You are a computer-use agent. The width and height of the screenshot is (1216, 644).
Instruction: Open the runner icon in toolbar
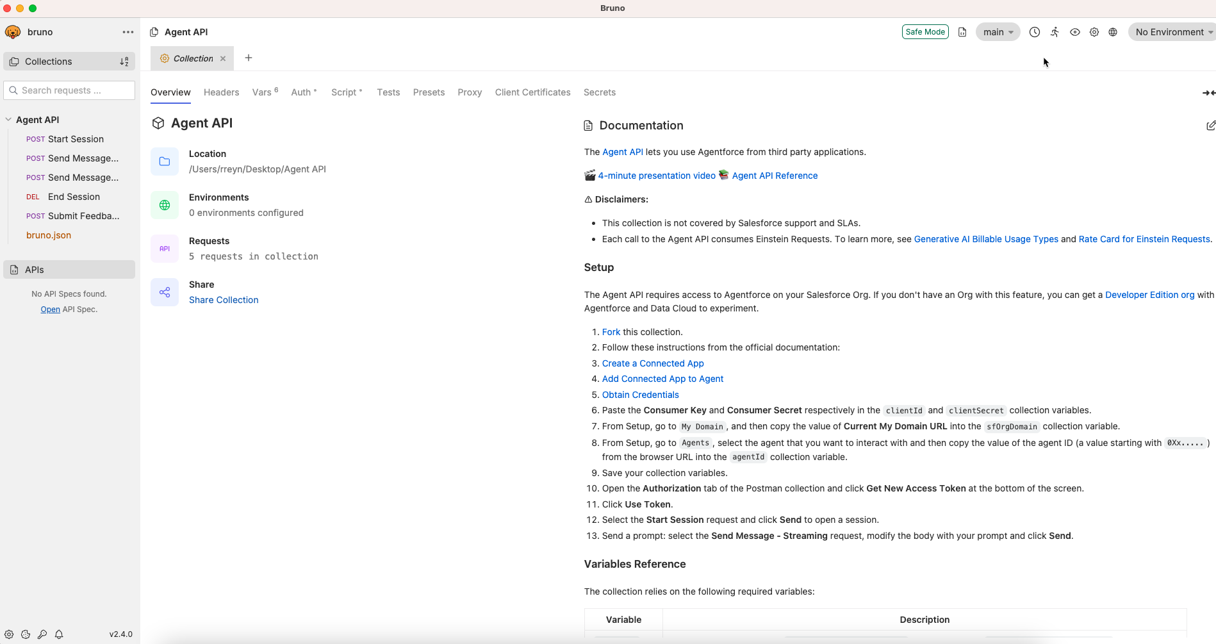[x=1055, y=32]
